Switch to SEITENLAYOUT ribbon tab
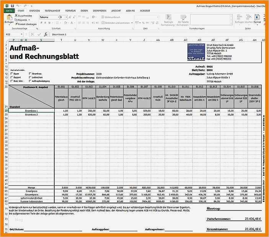The image size is (269, 237). [52, 11]
